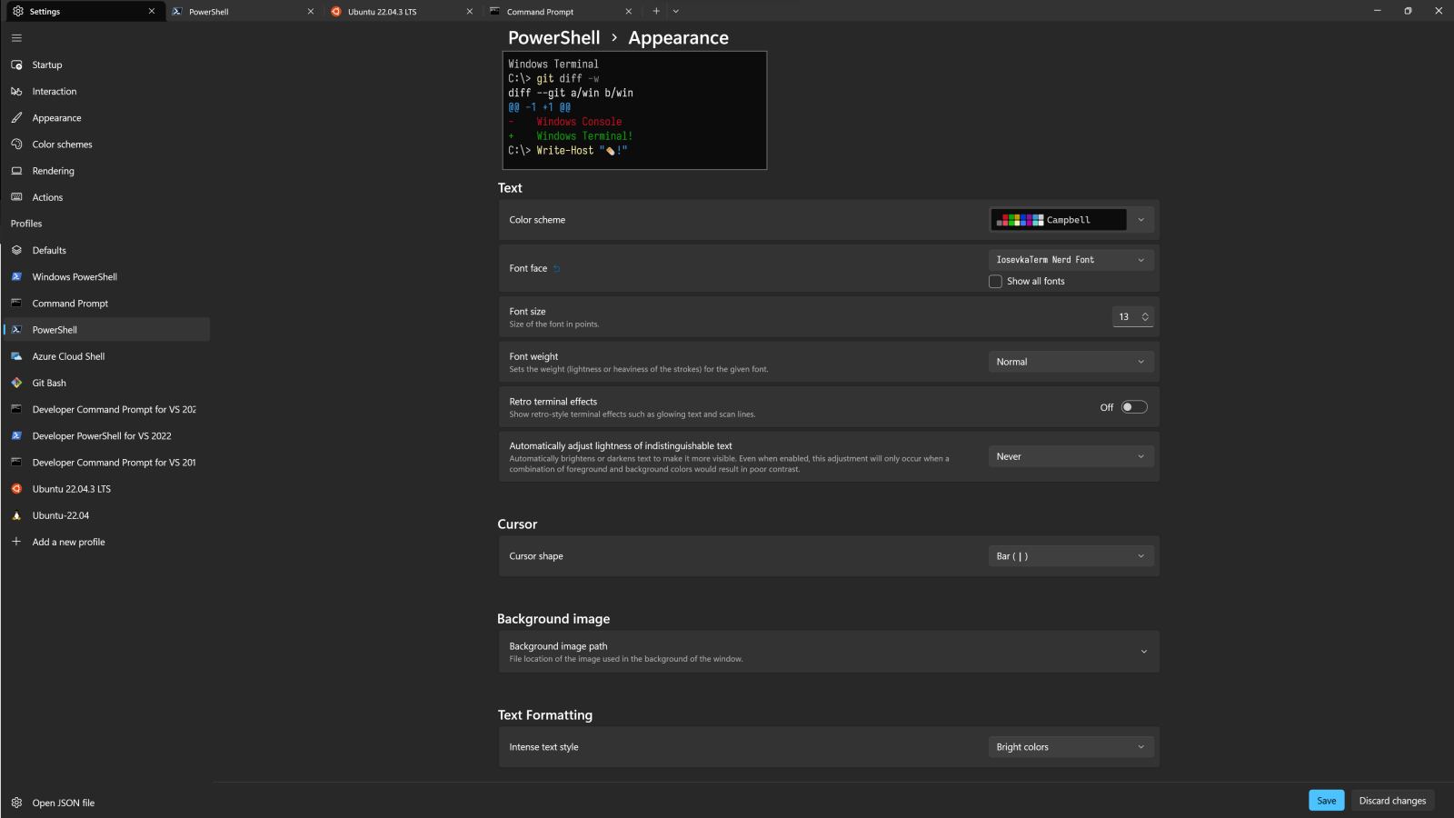Image resolution: width=1454 pixels, height=818 pixels.
Task: Reset Font face using the undo arrow icon
Action: pos(557,268)
